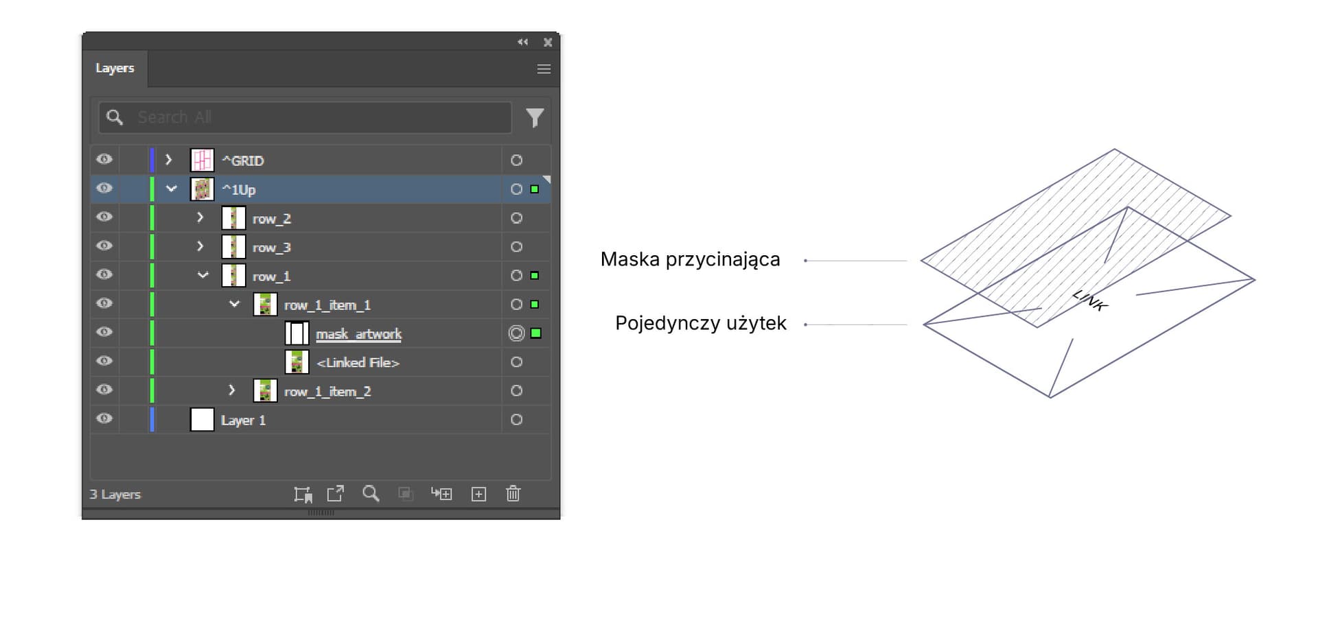1318x627 pixels.
Task: Click Collect for Export icon
Action: (303, 494)
